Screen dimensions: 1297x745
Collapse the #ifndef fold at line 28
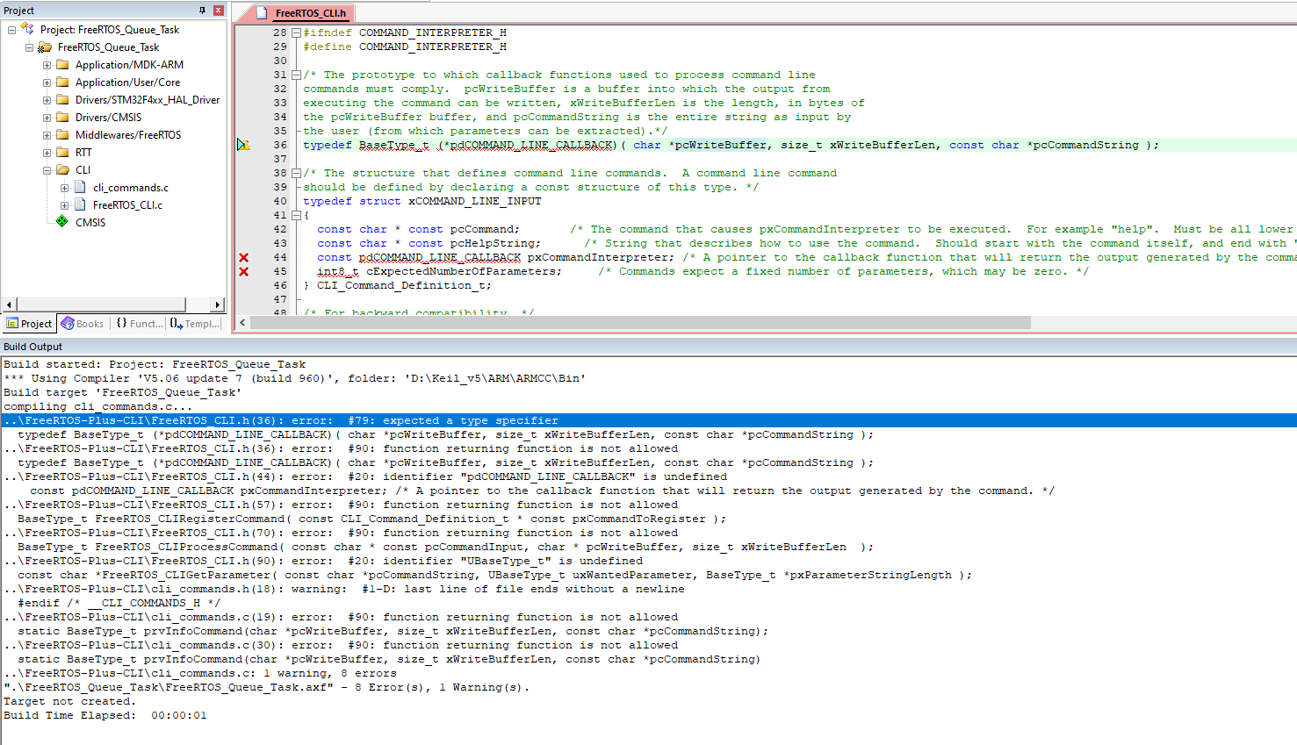tap(296, 33)
